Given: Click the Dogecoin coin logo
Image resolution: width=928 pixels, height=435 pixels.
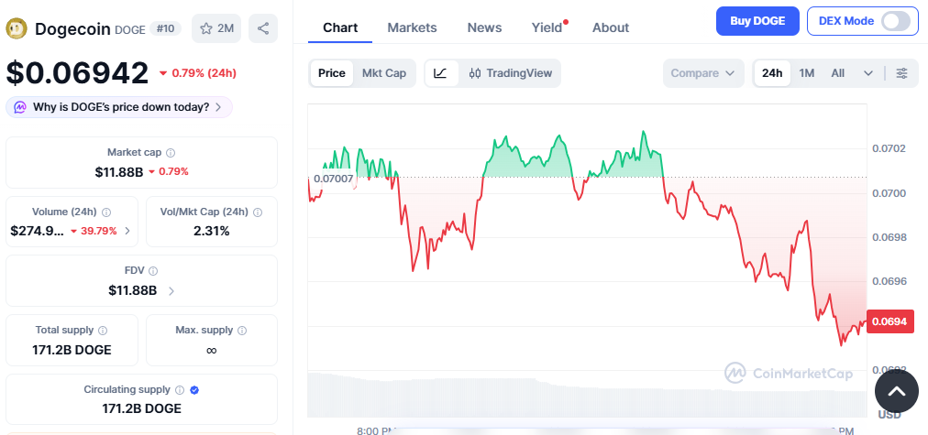Looking at the screenshot, I should pos(16,28).
